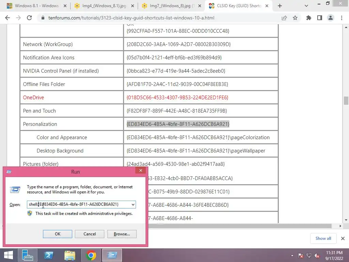This screenshot has height=262, width=349.
Task: Open the Windows Start button
Action: 9,255
